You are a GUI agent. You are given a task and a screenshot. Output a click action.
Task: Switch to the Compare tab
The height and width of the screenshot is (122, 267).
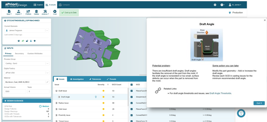pos(64,5)
